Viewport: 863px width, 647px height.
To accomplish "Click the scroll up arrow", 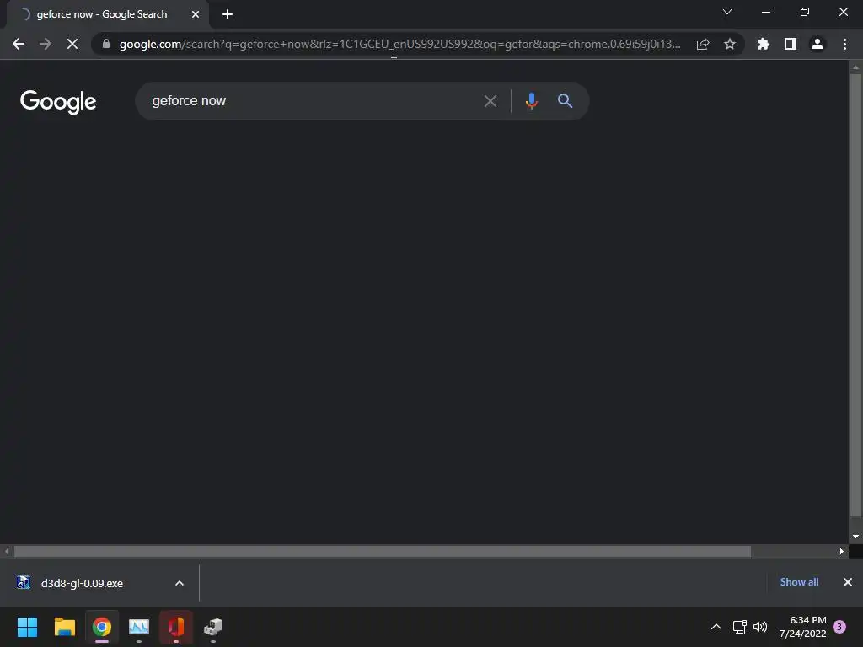I will coord(855,67).
